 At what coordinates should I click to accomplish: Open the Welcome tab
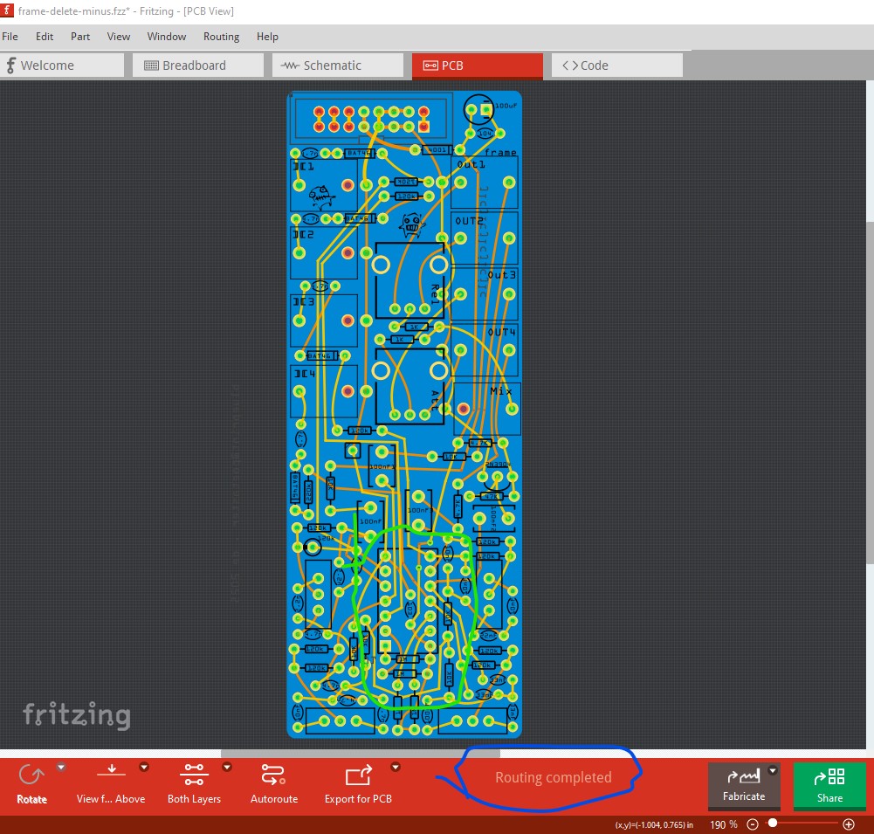click(62, 65)
